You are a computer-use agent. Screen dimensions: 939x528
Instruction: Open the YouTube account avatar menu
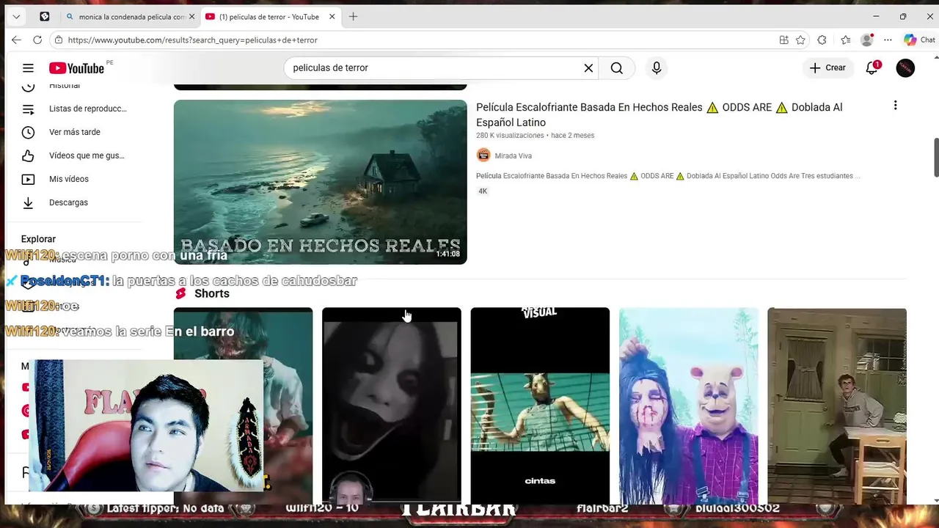point(905,67)
